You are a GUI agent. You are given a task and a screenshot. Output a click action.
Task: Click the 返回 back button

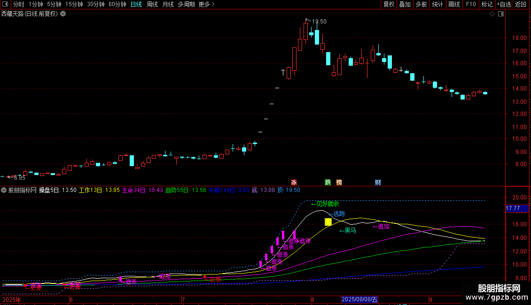[521, 4]
